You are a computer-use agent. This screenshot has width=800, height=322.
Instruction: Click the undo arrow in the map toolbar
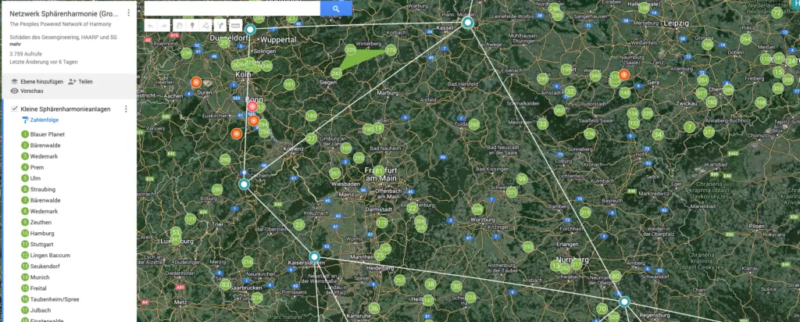pos(151,26)
